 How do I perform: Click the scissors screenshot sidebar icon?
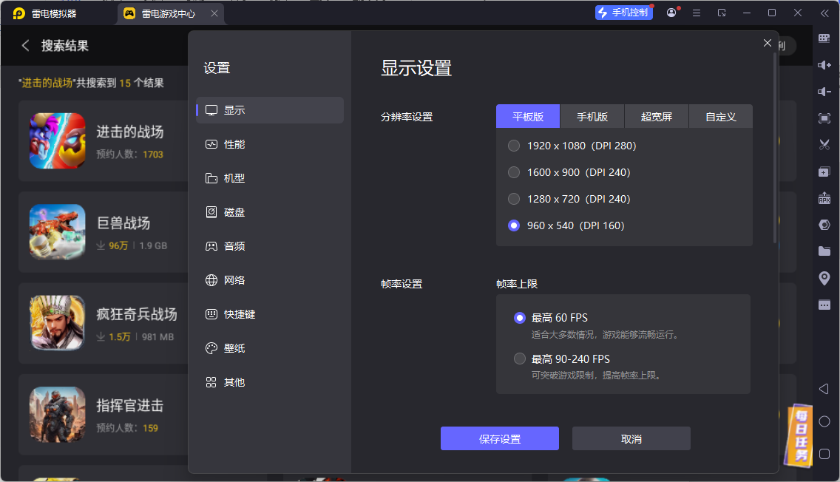pos(824,145)
